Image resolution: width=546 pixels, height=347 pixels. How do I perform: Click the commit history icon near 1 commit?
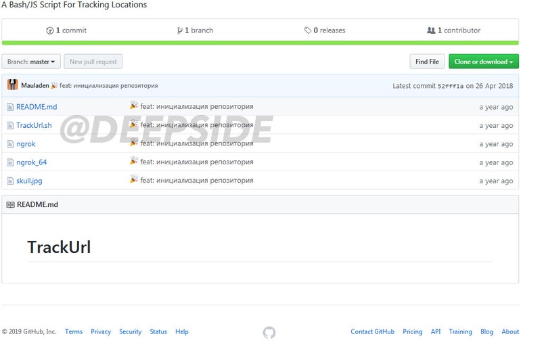click(x=49, y=30)
